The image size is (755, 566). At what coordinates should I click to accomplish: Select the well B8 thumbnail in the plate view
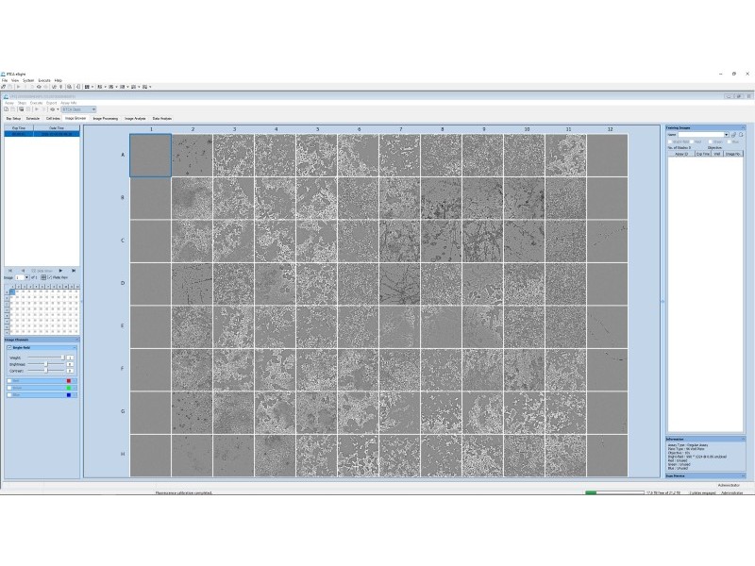pos(441,198)
